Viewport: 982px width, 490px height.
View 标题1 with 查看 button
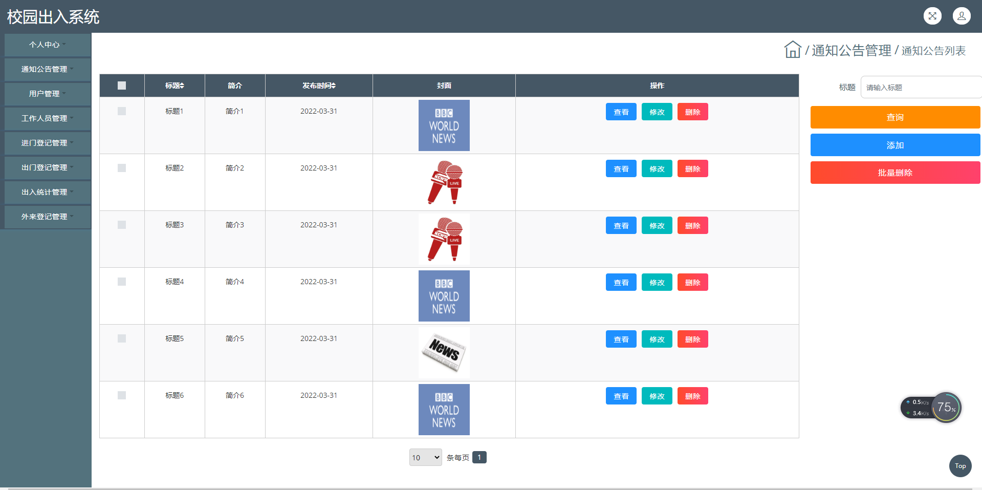621,112
